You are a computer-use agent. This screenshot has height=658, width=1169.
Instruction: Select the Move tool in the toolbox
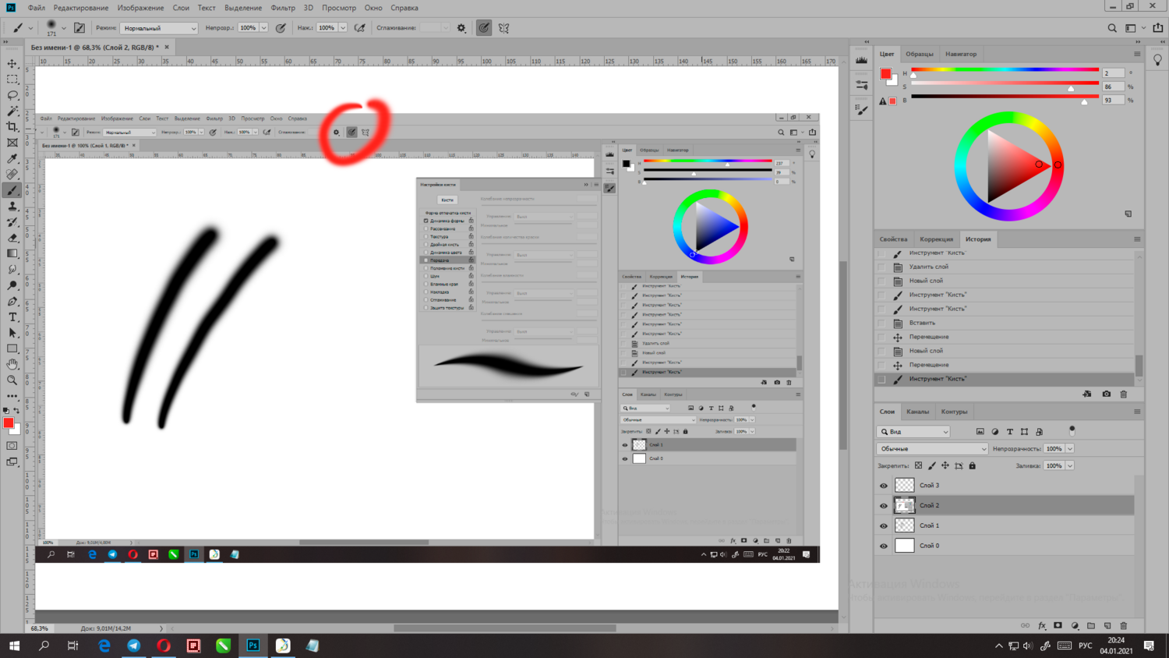coord(12,64)
